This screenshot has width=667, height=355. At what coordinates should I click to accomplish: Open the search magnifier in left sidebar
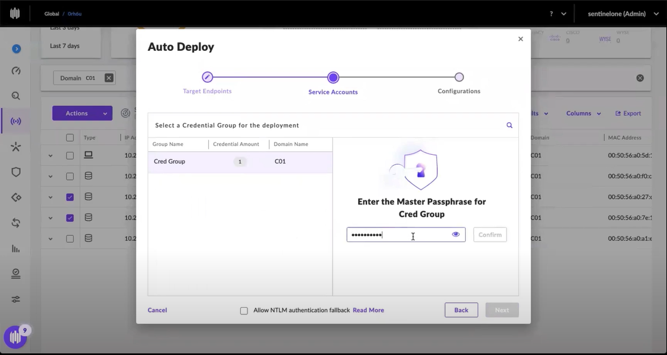coord(16,96)
